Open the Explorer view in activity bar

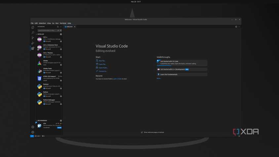(33, 27)
